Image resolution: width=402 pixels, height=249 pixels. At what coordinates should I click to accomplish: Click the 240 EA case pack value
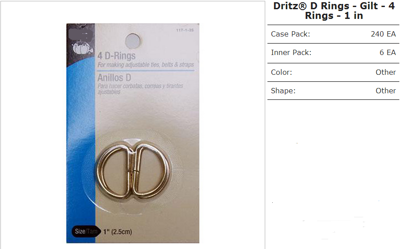[383, 34]
